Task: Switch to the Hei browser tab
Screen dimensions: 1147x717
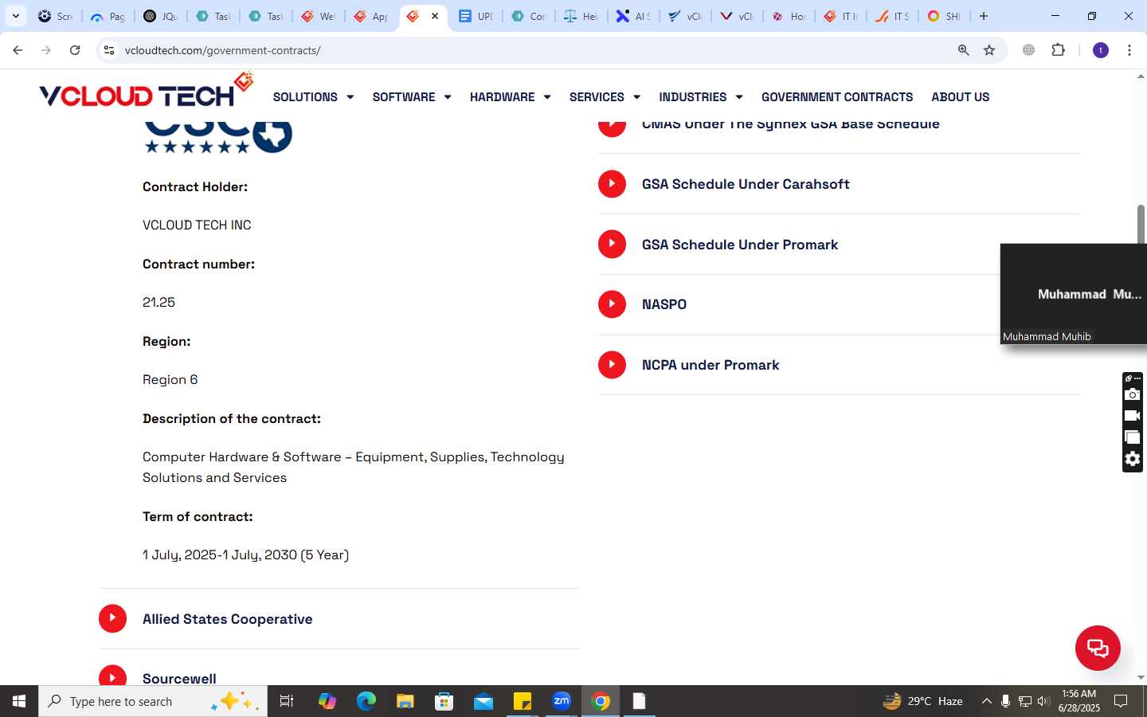Action: pyautogui.click(x=581, y=16)
